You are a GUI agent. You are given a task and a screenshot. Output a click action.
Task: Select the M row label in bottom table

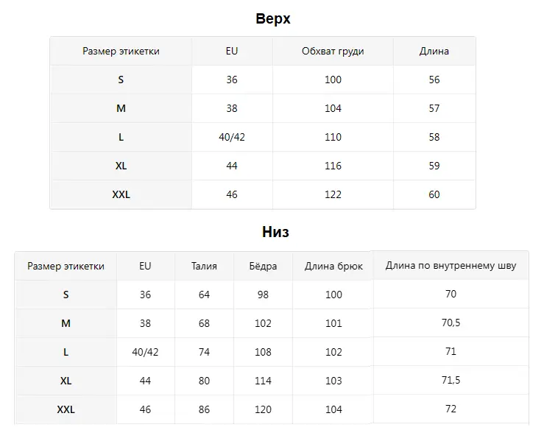click(66, 323)
